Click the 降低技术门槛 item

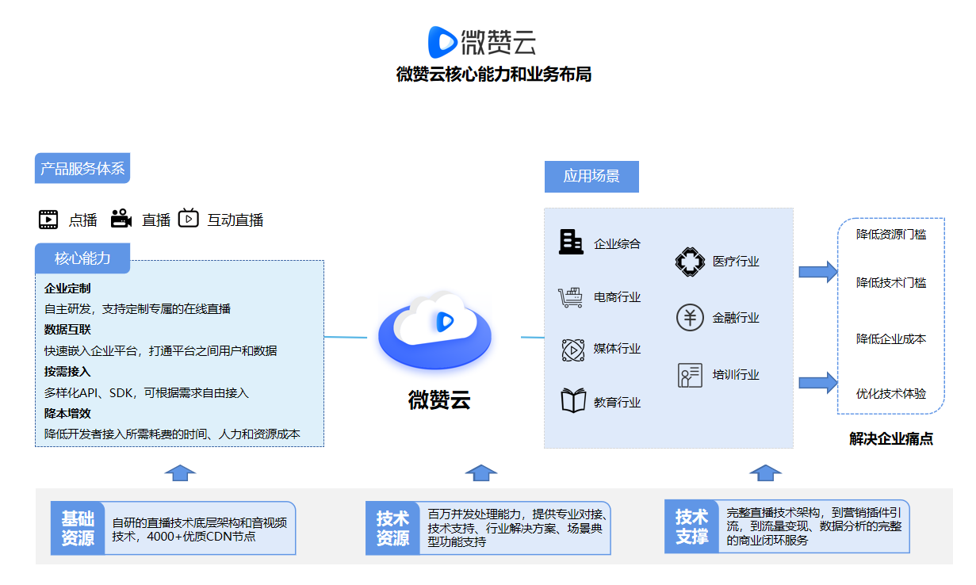coord(891,283)
